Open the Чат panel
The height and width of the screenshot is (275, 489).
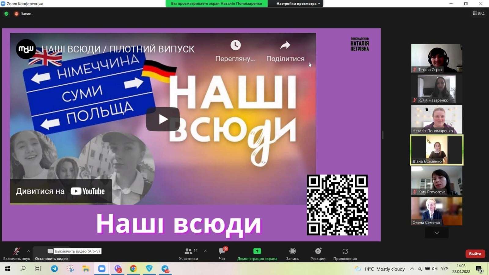point(222,254)
